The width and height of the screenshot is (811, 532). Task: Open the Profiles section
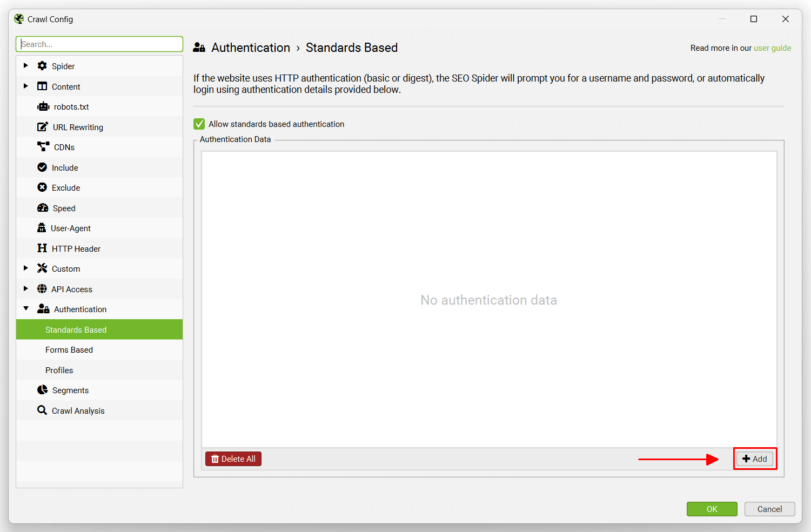(59, 370)
